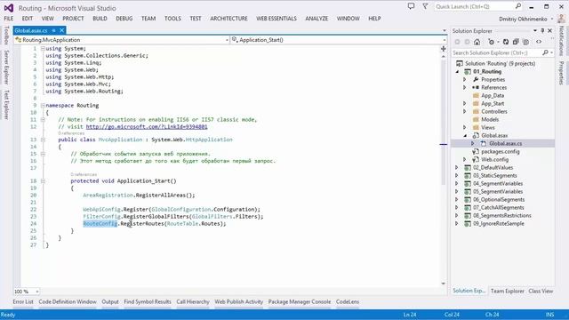
Task: Click the App_Data folder icon
Action: (476, 95)
